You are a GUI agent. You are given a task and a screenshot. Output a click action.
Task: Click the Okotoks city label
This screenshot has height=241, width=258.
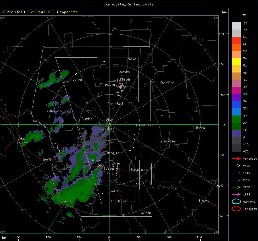(x=115, y=191)
